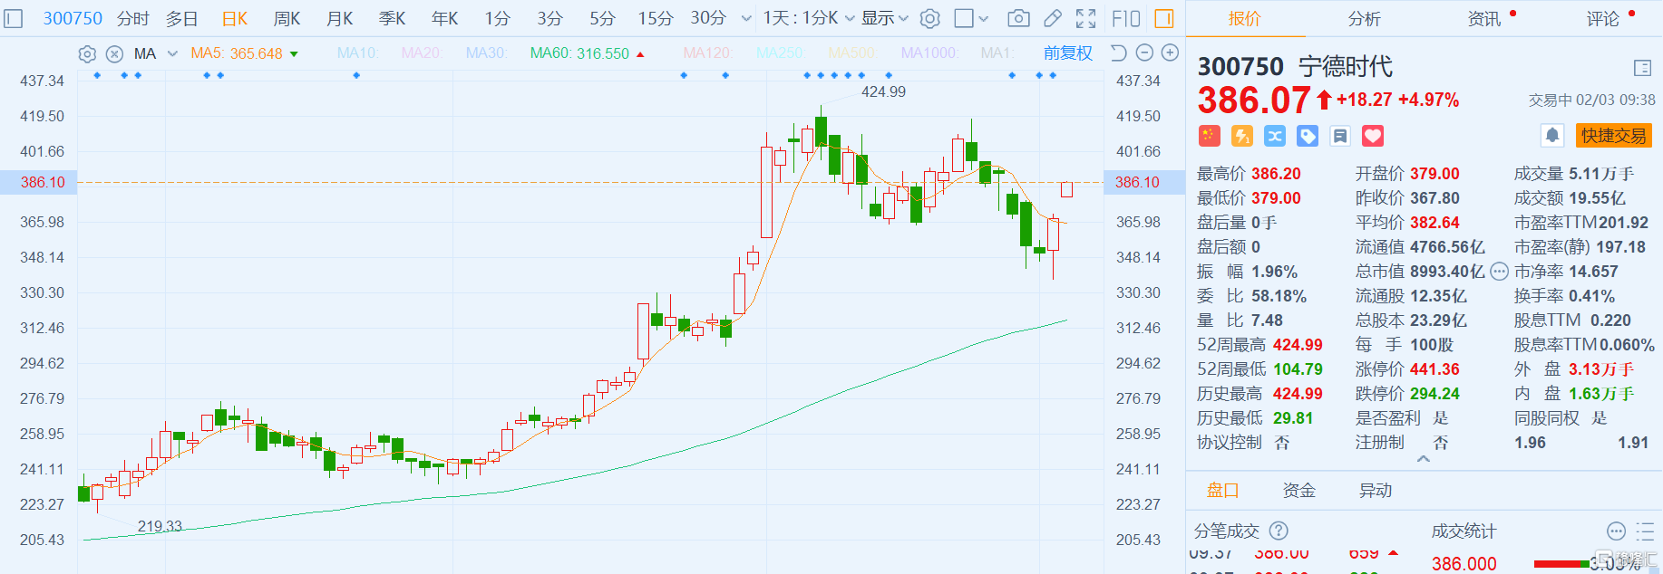Viewport: 1663px width, 574px height.
Task: Open chart settings gear in top toolbar
Action: (929, 18)
